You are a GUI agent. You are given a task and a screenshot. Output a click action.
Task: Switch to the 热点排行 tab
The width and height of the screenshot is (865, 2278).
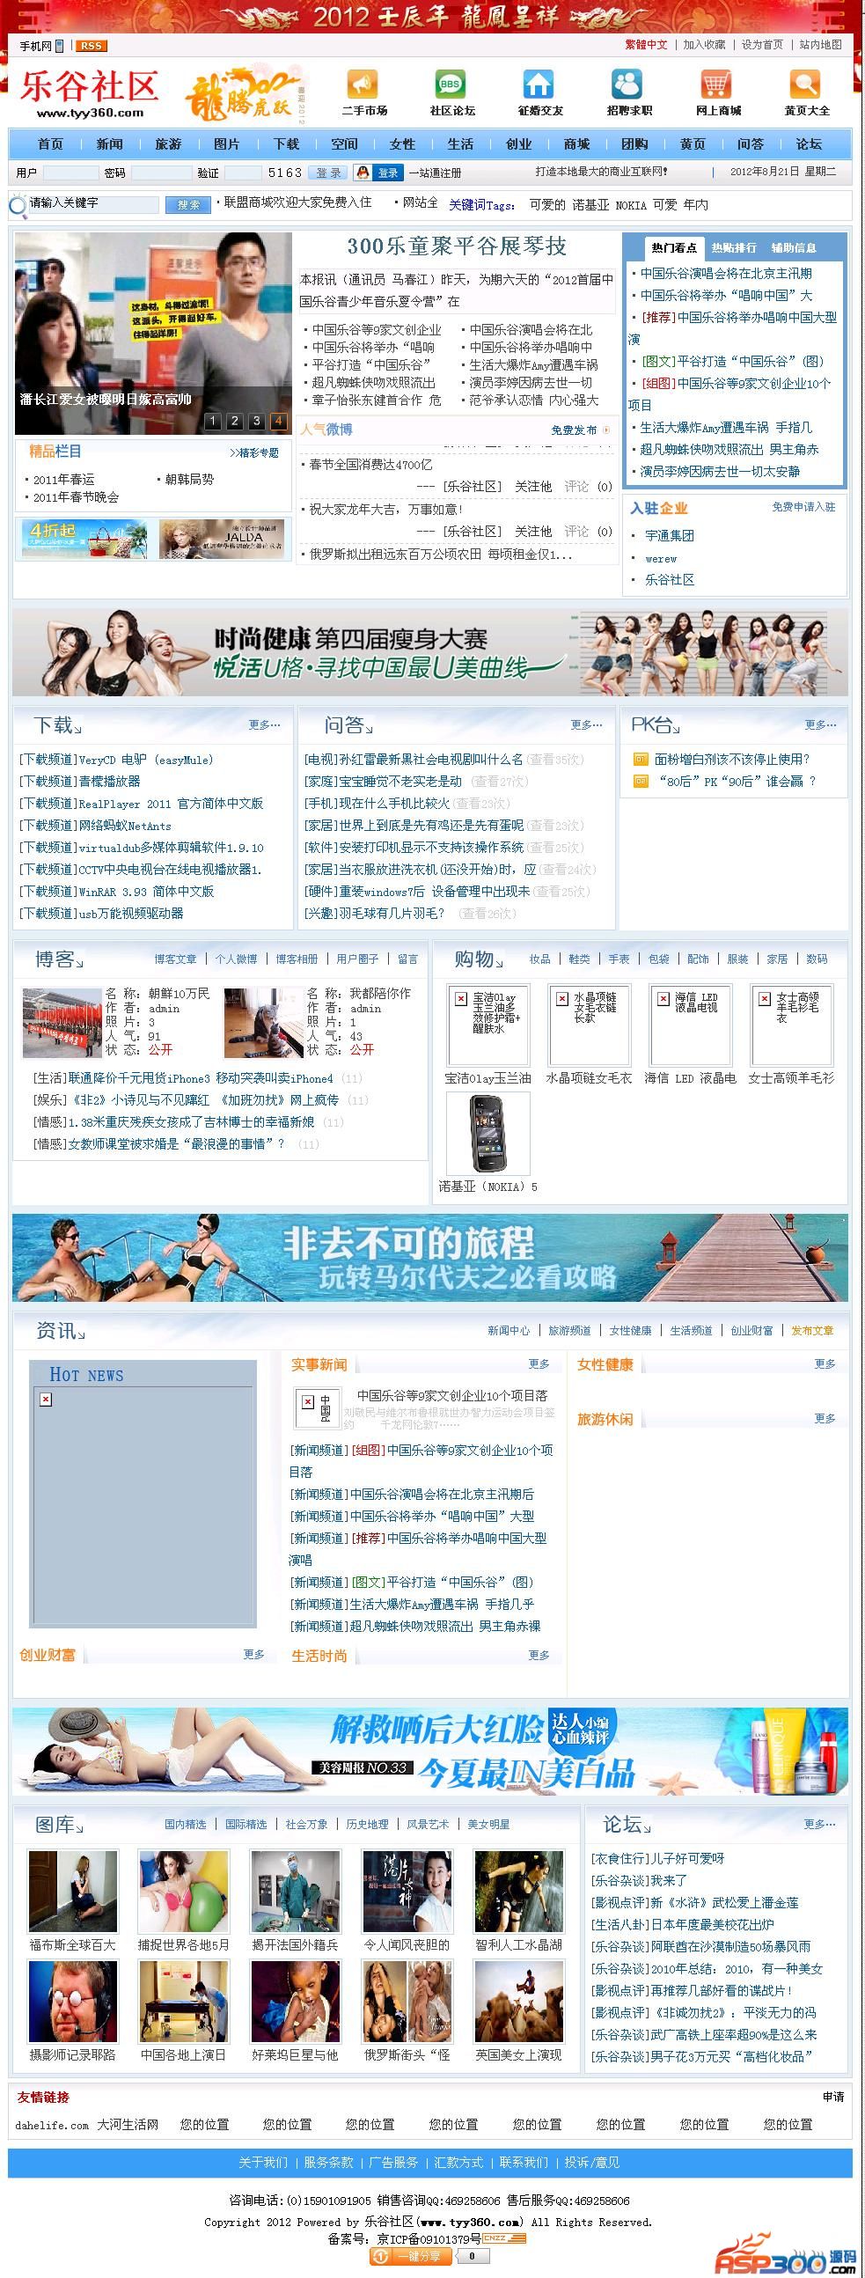point(733,247)
